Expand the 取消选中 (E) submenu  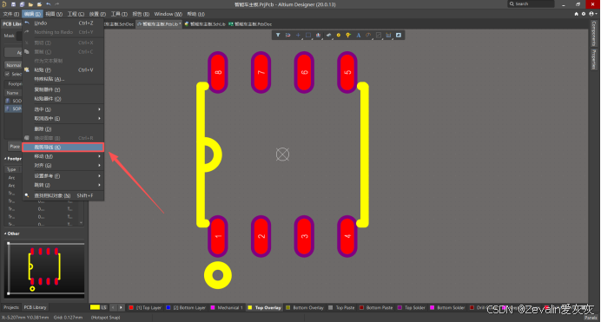[63, 118]
